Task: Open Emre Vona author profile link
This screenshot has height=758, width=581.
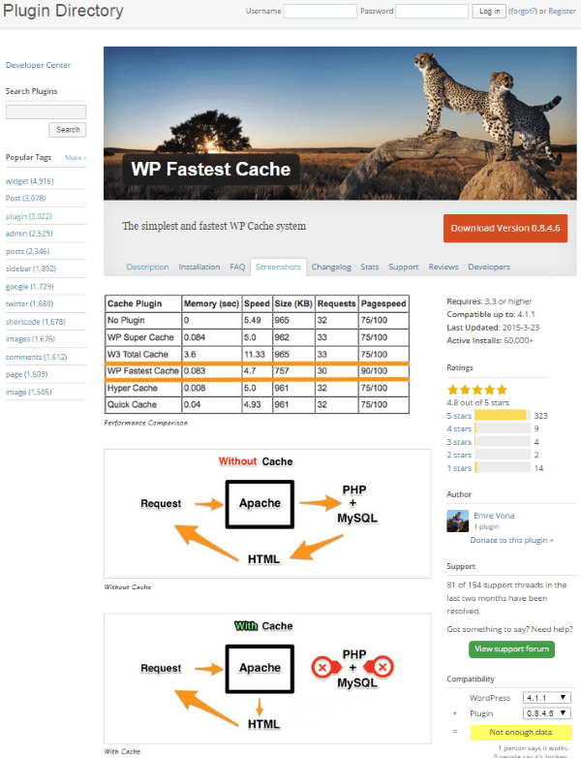Action: tap(494, 516)
